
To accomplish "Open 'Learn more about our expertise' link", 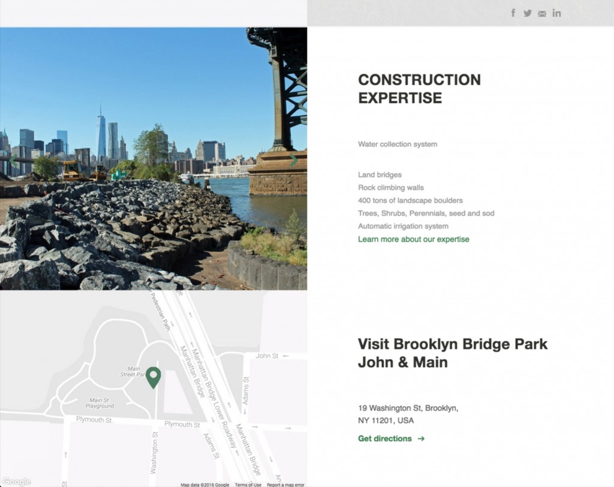I will click(x=414, y=239).
